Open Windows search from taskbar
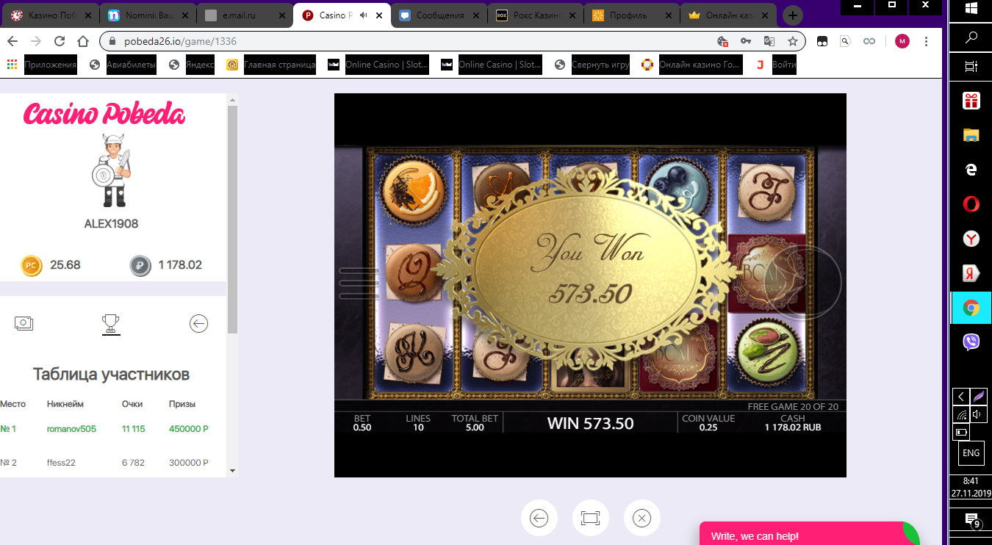This screenshot has width=992, height=545. click(971, 37)
